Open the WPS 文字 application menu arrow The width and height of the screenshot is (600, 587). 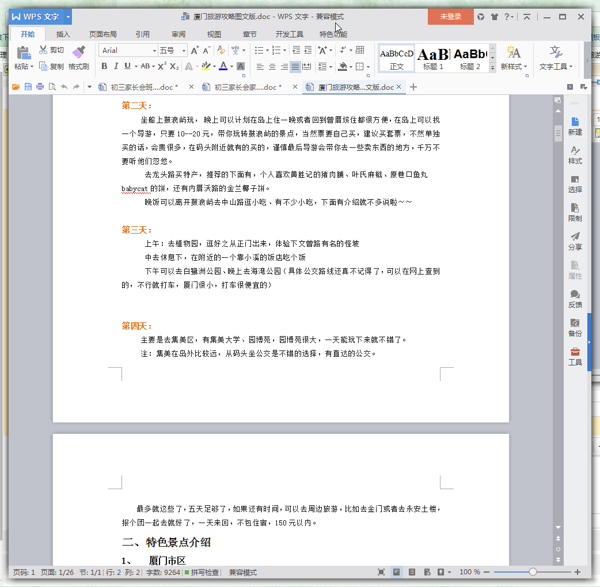point(68,17)
